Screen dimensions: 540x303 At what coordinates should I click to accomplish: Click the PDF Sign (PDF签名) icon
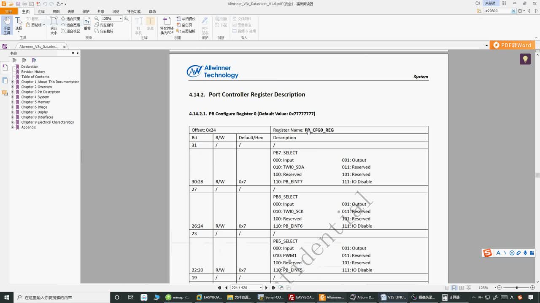[x=205, y=25]
